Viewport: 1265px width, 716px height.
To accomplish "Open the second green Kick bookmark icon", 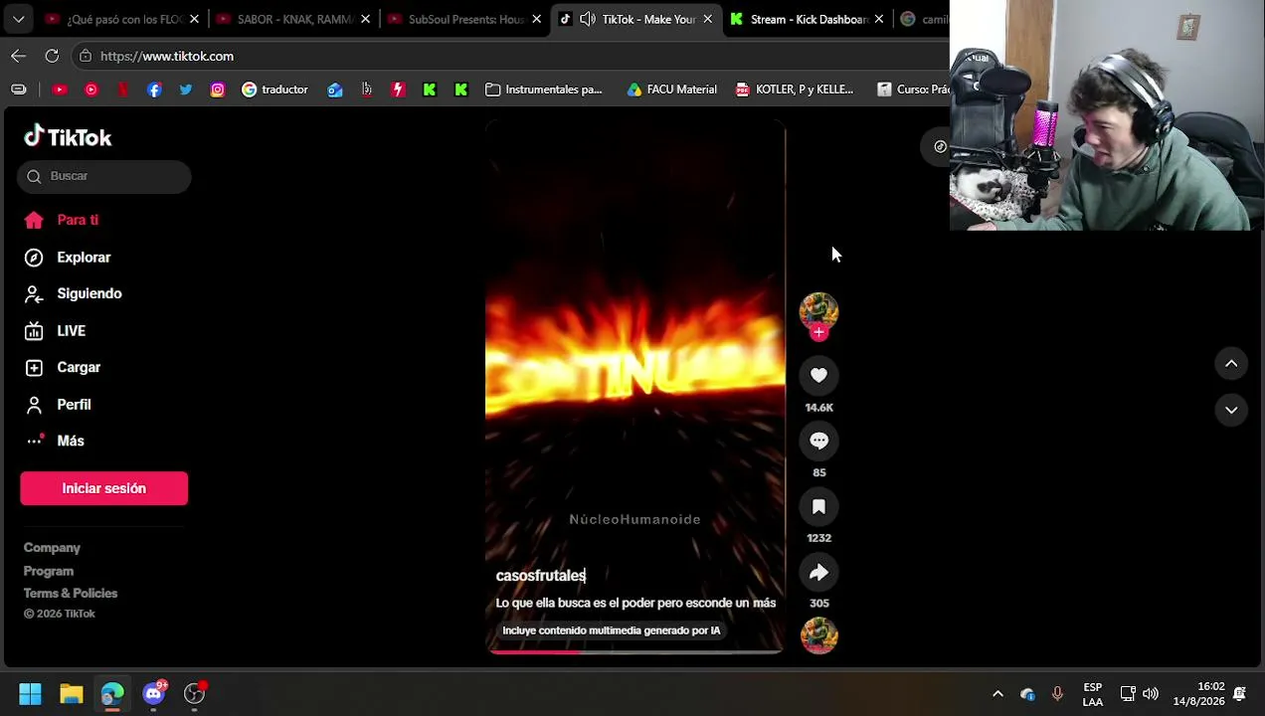I will pyautogui.click(x=460, y=89).
